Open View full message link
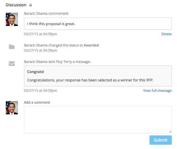177x149 pixels. click(x=157, y=90)
